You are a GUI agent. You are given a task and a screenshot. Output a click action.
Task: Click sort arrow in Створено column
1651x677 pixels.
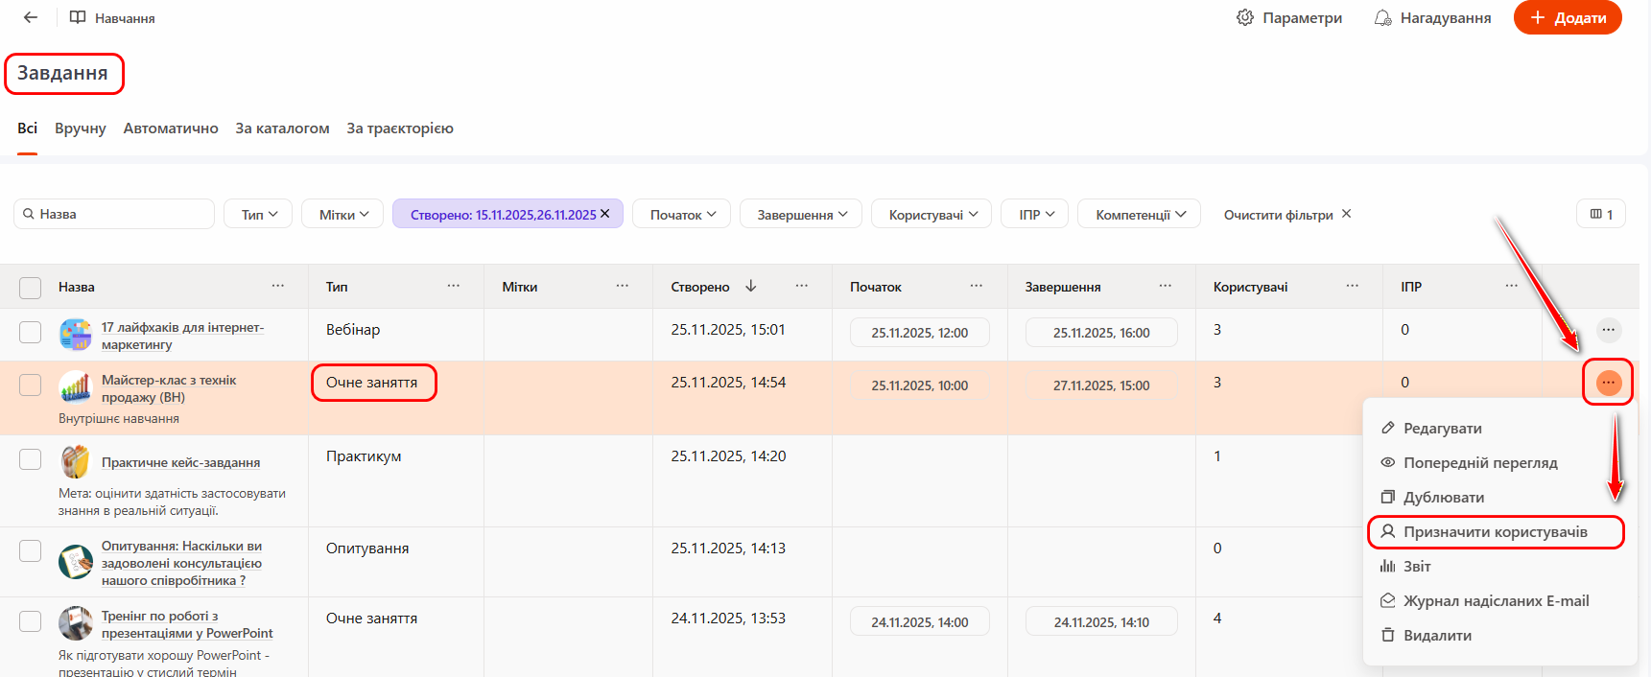click(751, 286)
